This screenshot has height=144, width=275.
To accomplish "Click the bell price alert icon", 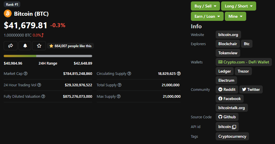I will pos(25,46).
